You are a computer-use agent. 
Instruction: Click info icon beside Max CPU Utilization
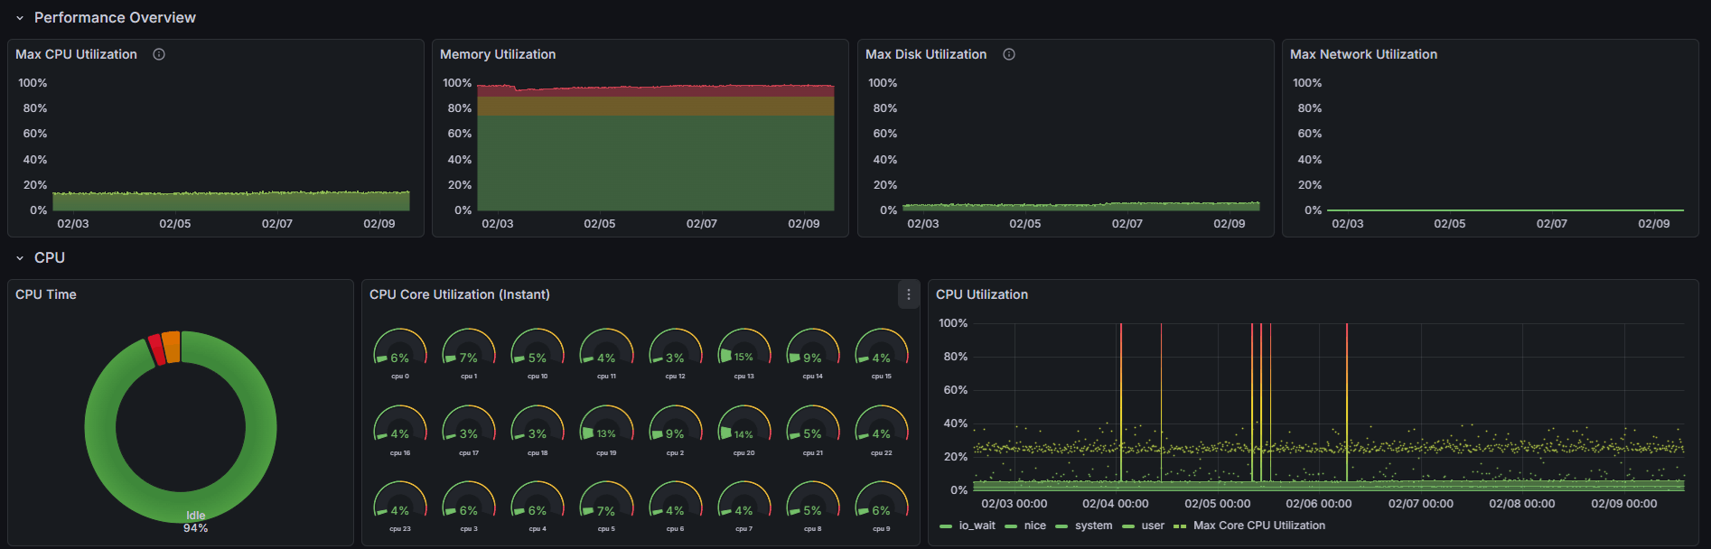coord(159,54)
